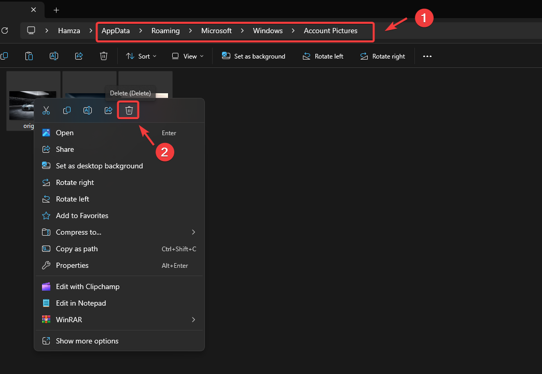This screenshot has height=374, width=542.
Task: Open Properties from context menu
Action: coord(119,266)
